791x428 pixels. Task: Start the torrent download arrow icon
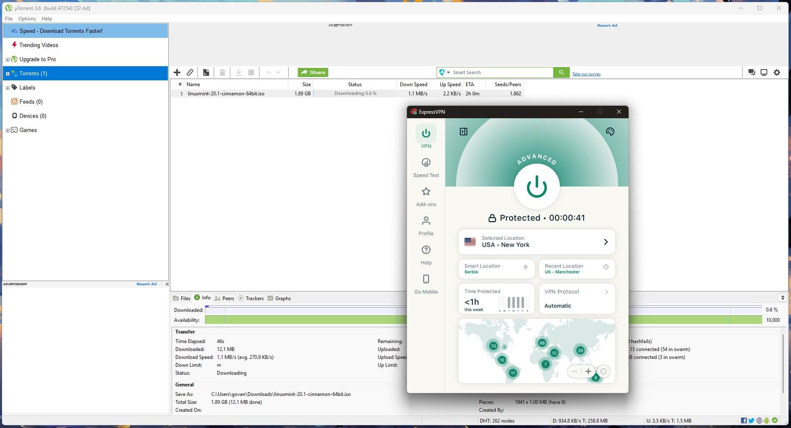click(239, 72)
